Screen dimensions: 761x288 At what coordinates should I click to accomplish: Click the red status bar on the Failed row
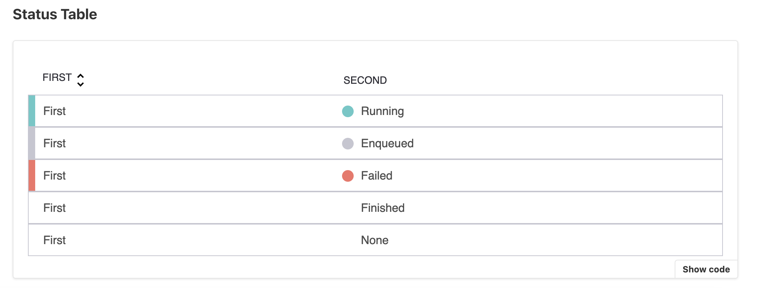[x=32, y=176]
